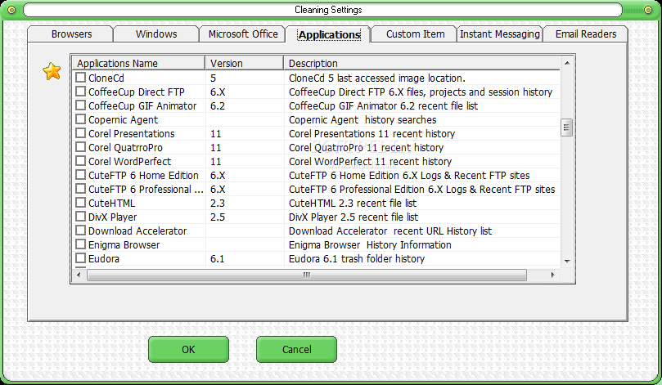Tick the Corel WordPerfect checkbox
This screenshot has height=385, width=662.
pos(80,161)
